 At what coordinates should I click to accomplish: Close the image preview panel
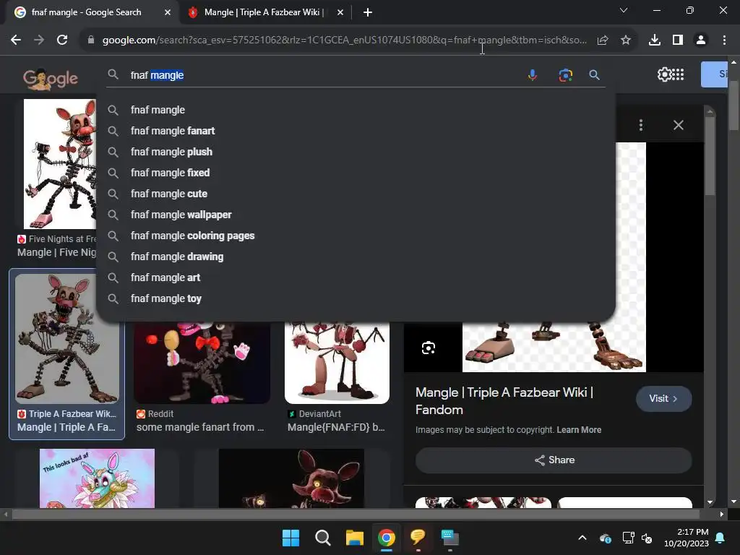click(678, 125)
